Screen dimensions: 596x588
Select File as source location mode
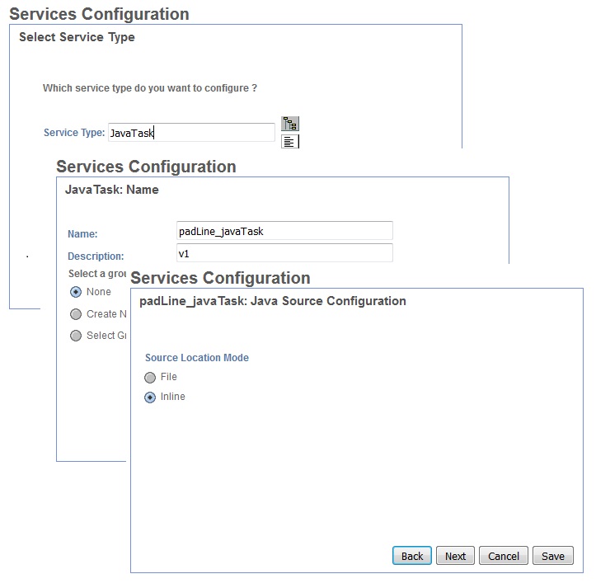click(x=150, y=378)
